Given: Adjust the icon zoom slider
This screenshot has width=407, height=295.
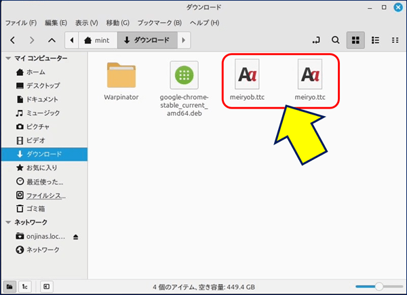Looking at the screenshot, I should pos(379,287).
